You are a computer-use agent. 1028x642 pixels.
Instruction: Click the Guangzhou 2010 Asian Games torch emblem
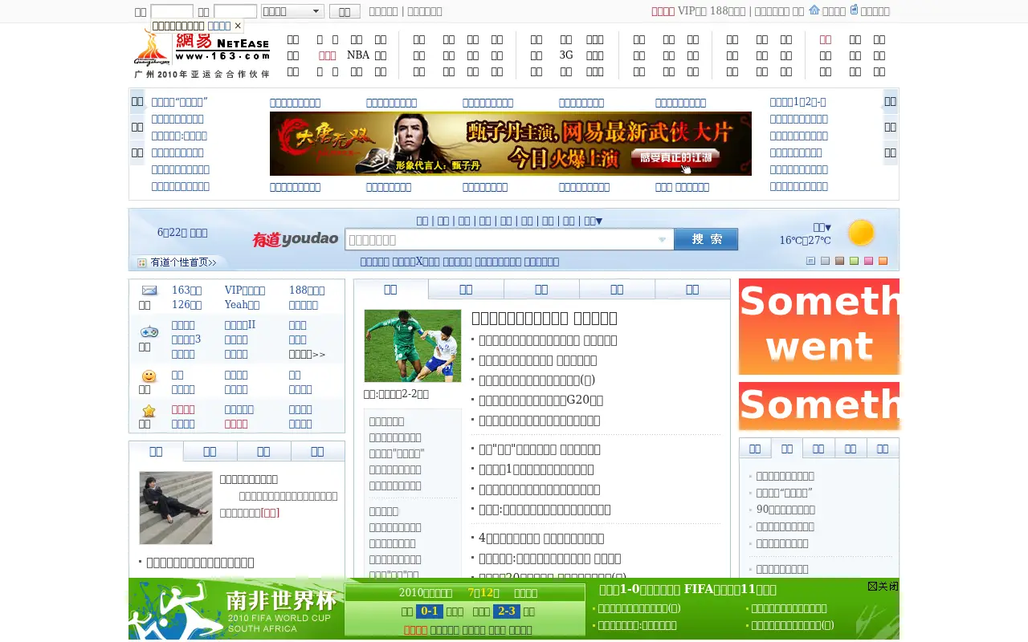point(152,48)
